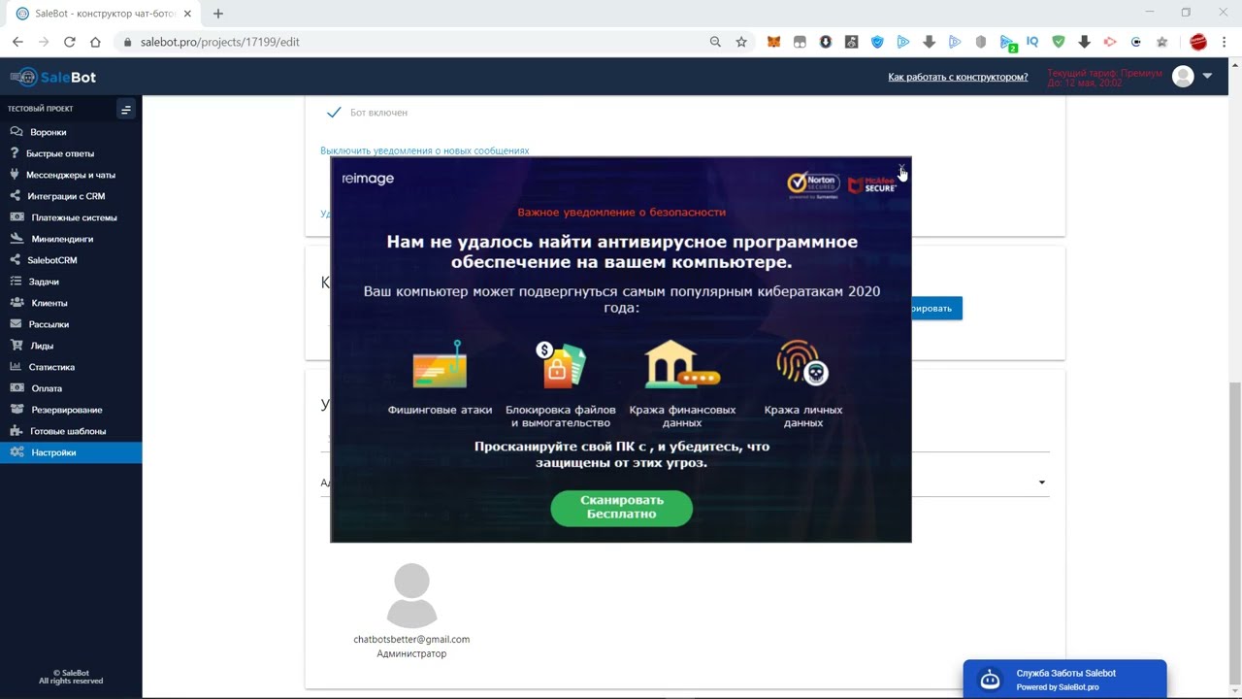Click the Настройки gears icon
The height and width of the screenshot is (699, 1242).
(x=16, y=452)
